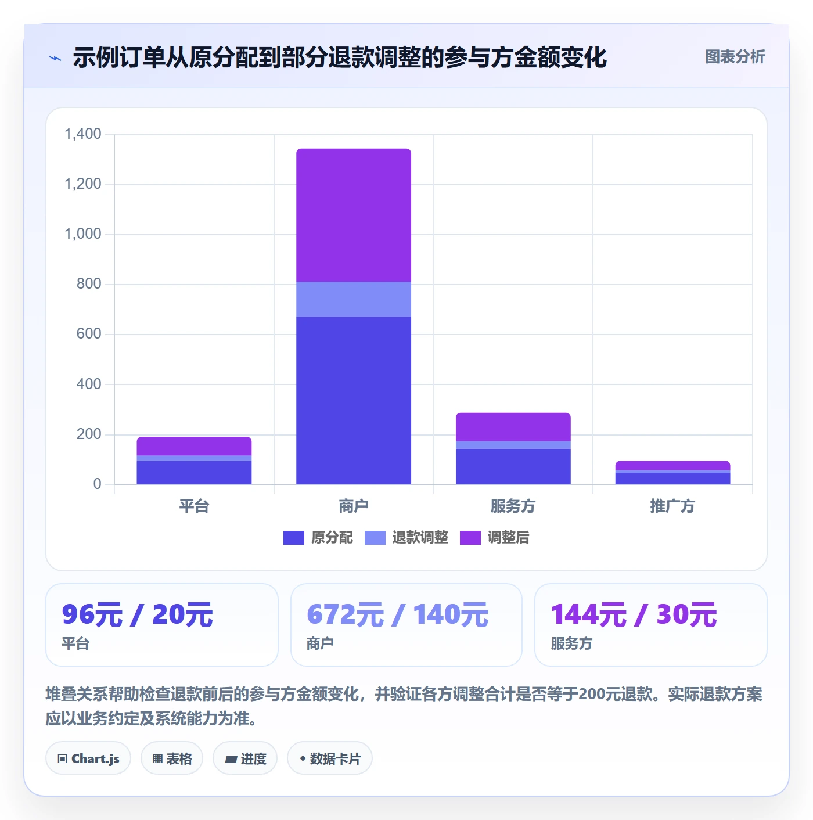Select the 进度 tag
The height and width of the screenshot is (820, 813).
pyautogui.click(x=245, y=758)
